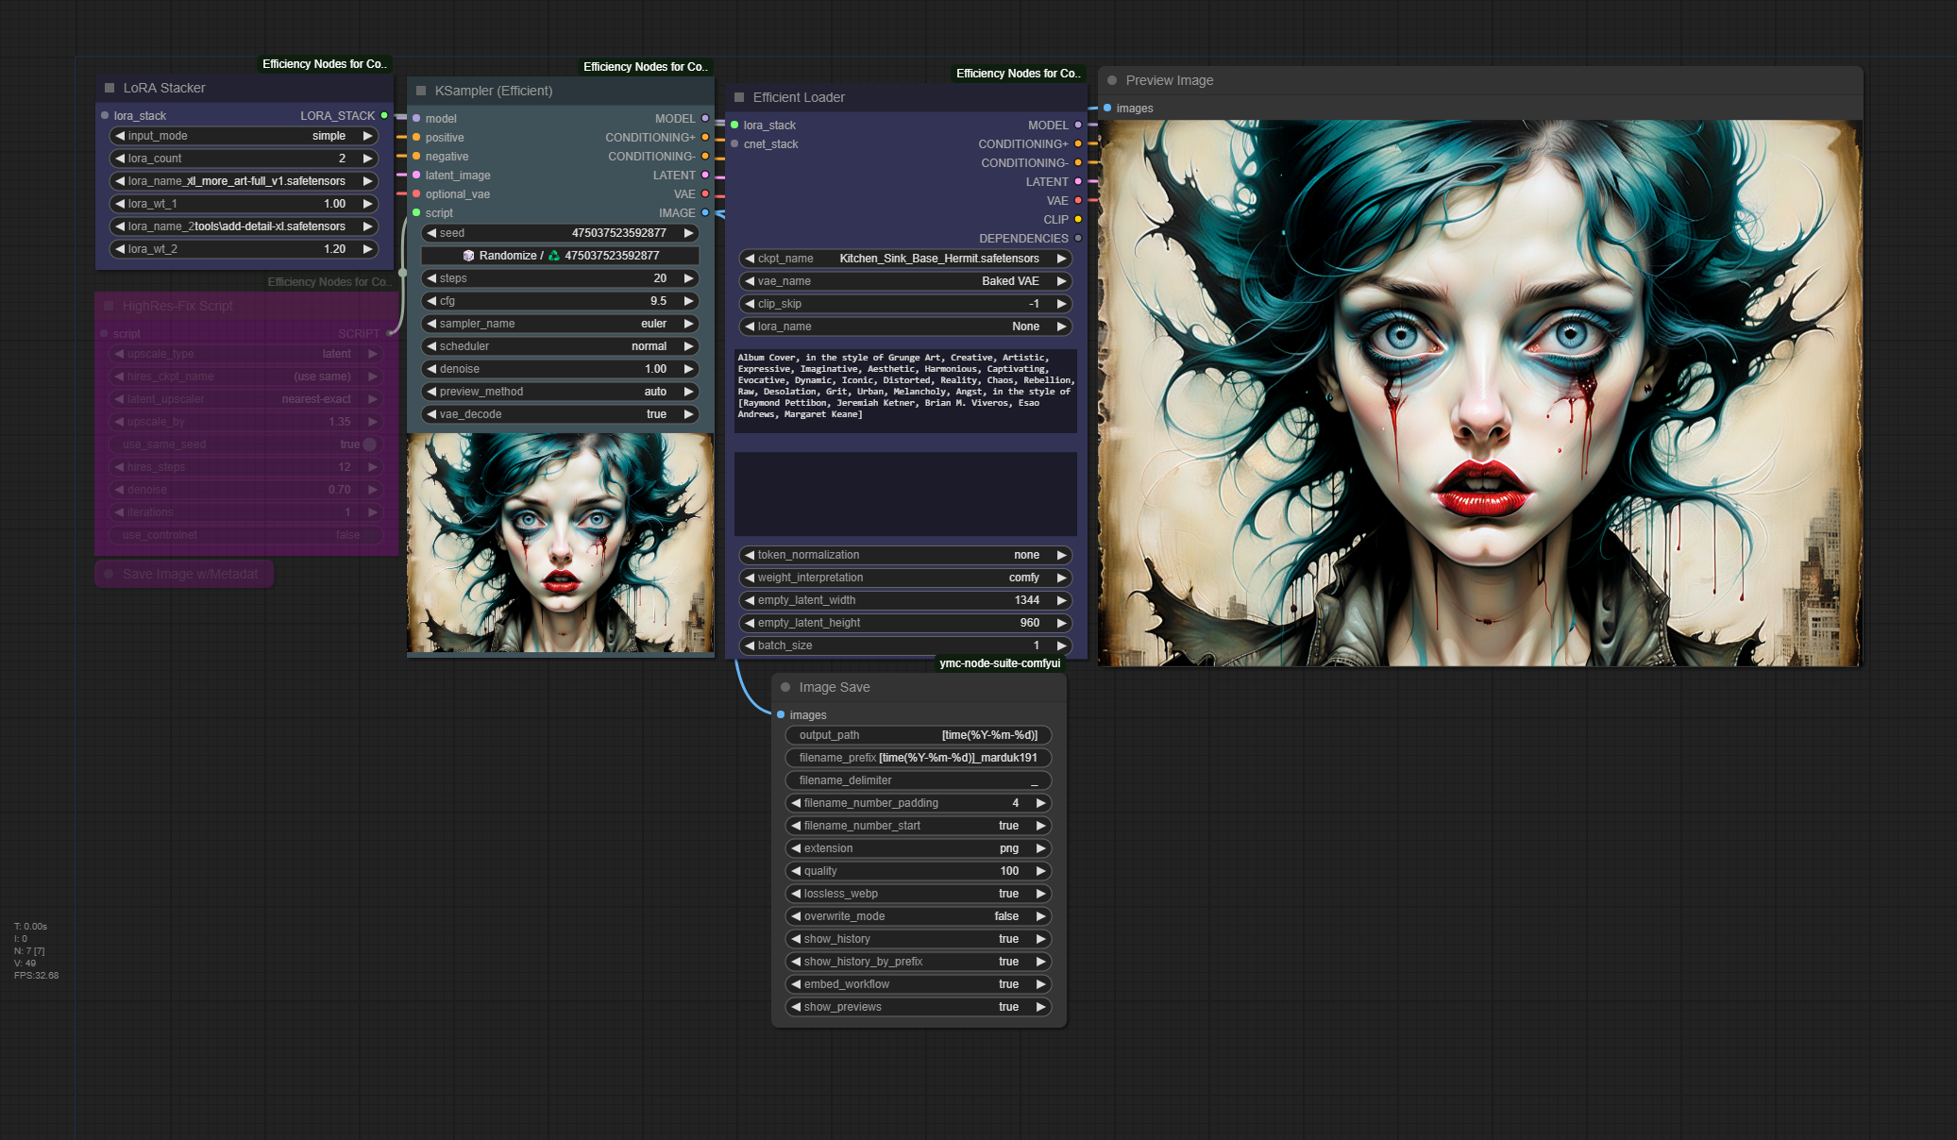Collapse the Preview Image node via its title dot

(1112, 80)
